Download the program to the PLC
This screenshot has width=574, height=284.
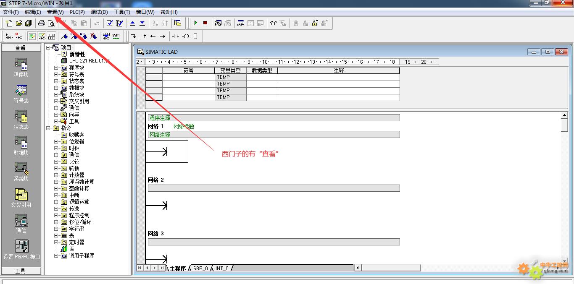pos(142,23)
